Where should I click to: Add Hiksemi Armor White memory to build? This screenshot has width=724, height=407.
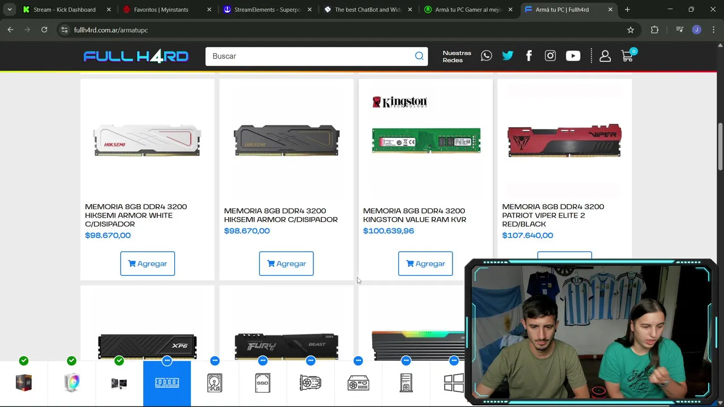(x=148, y=263)
